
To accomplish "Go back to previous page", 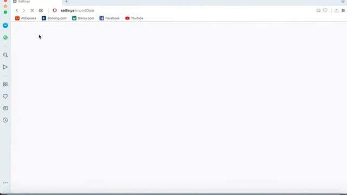I will coord(17,10).
